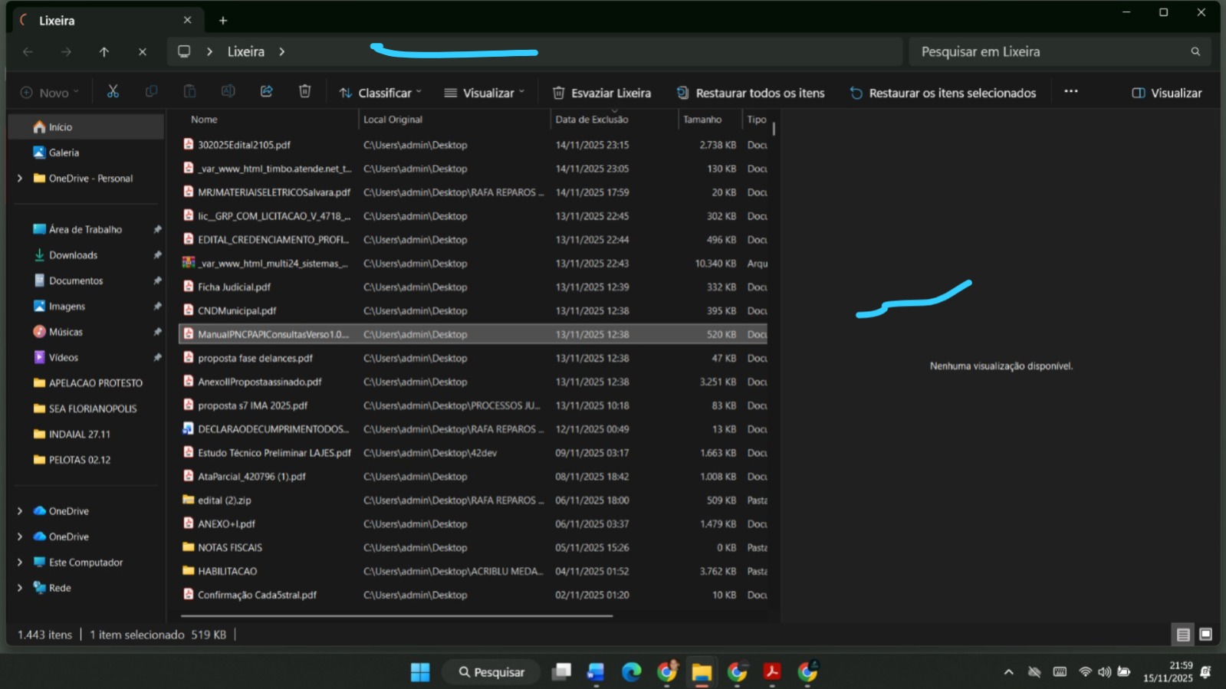The image size is (1226, 689).
Task: Click the Up arrow navigation icon
Action: (x=104, y=52)
